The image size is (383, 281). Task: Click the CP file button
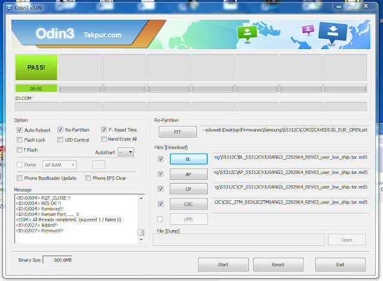(189, 189)
